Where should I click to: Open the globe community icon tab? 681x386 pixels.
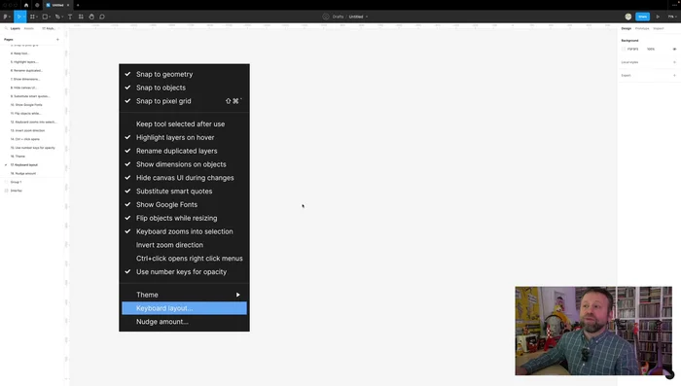pos(37,5)
